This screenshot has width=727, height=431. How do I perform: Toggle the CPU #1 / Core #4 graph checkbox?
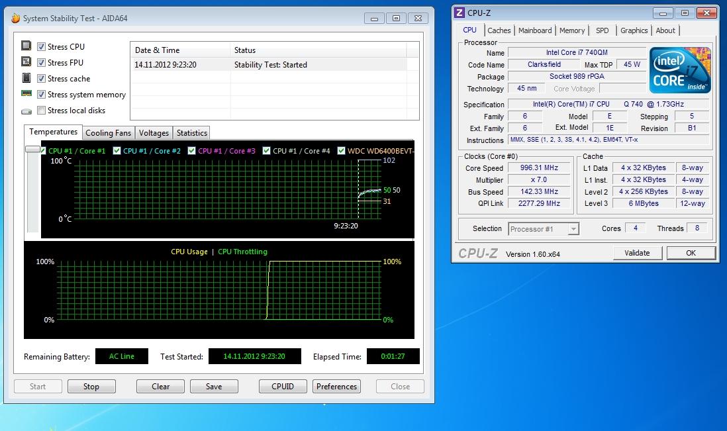[x=266, y=151]
